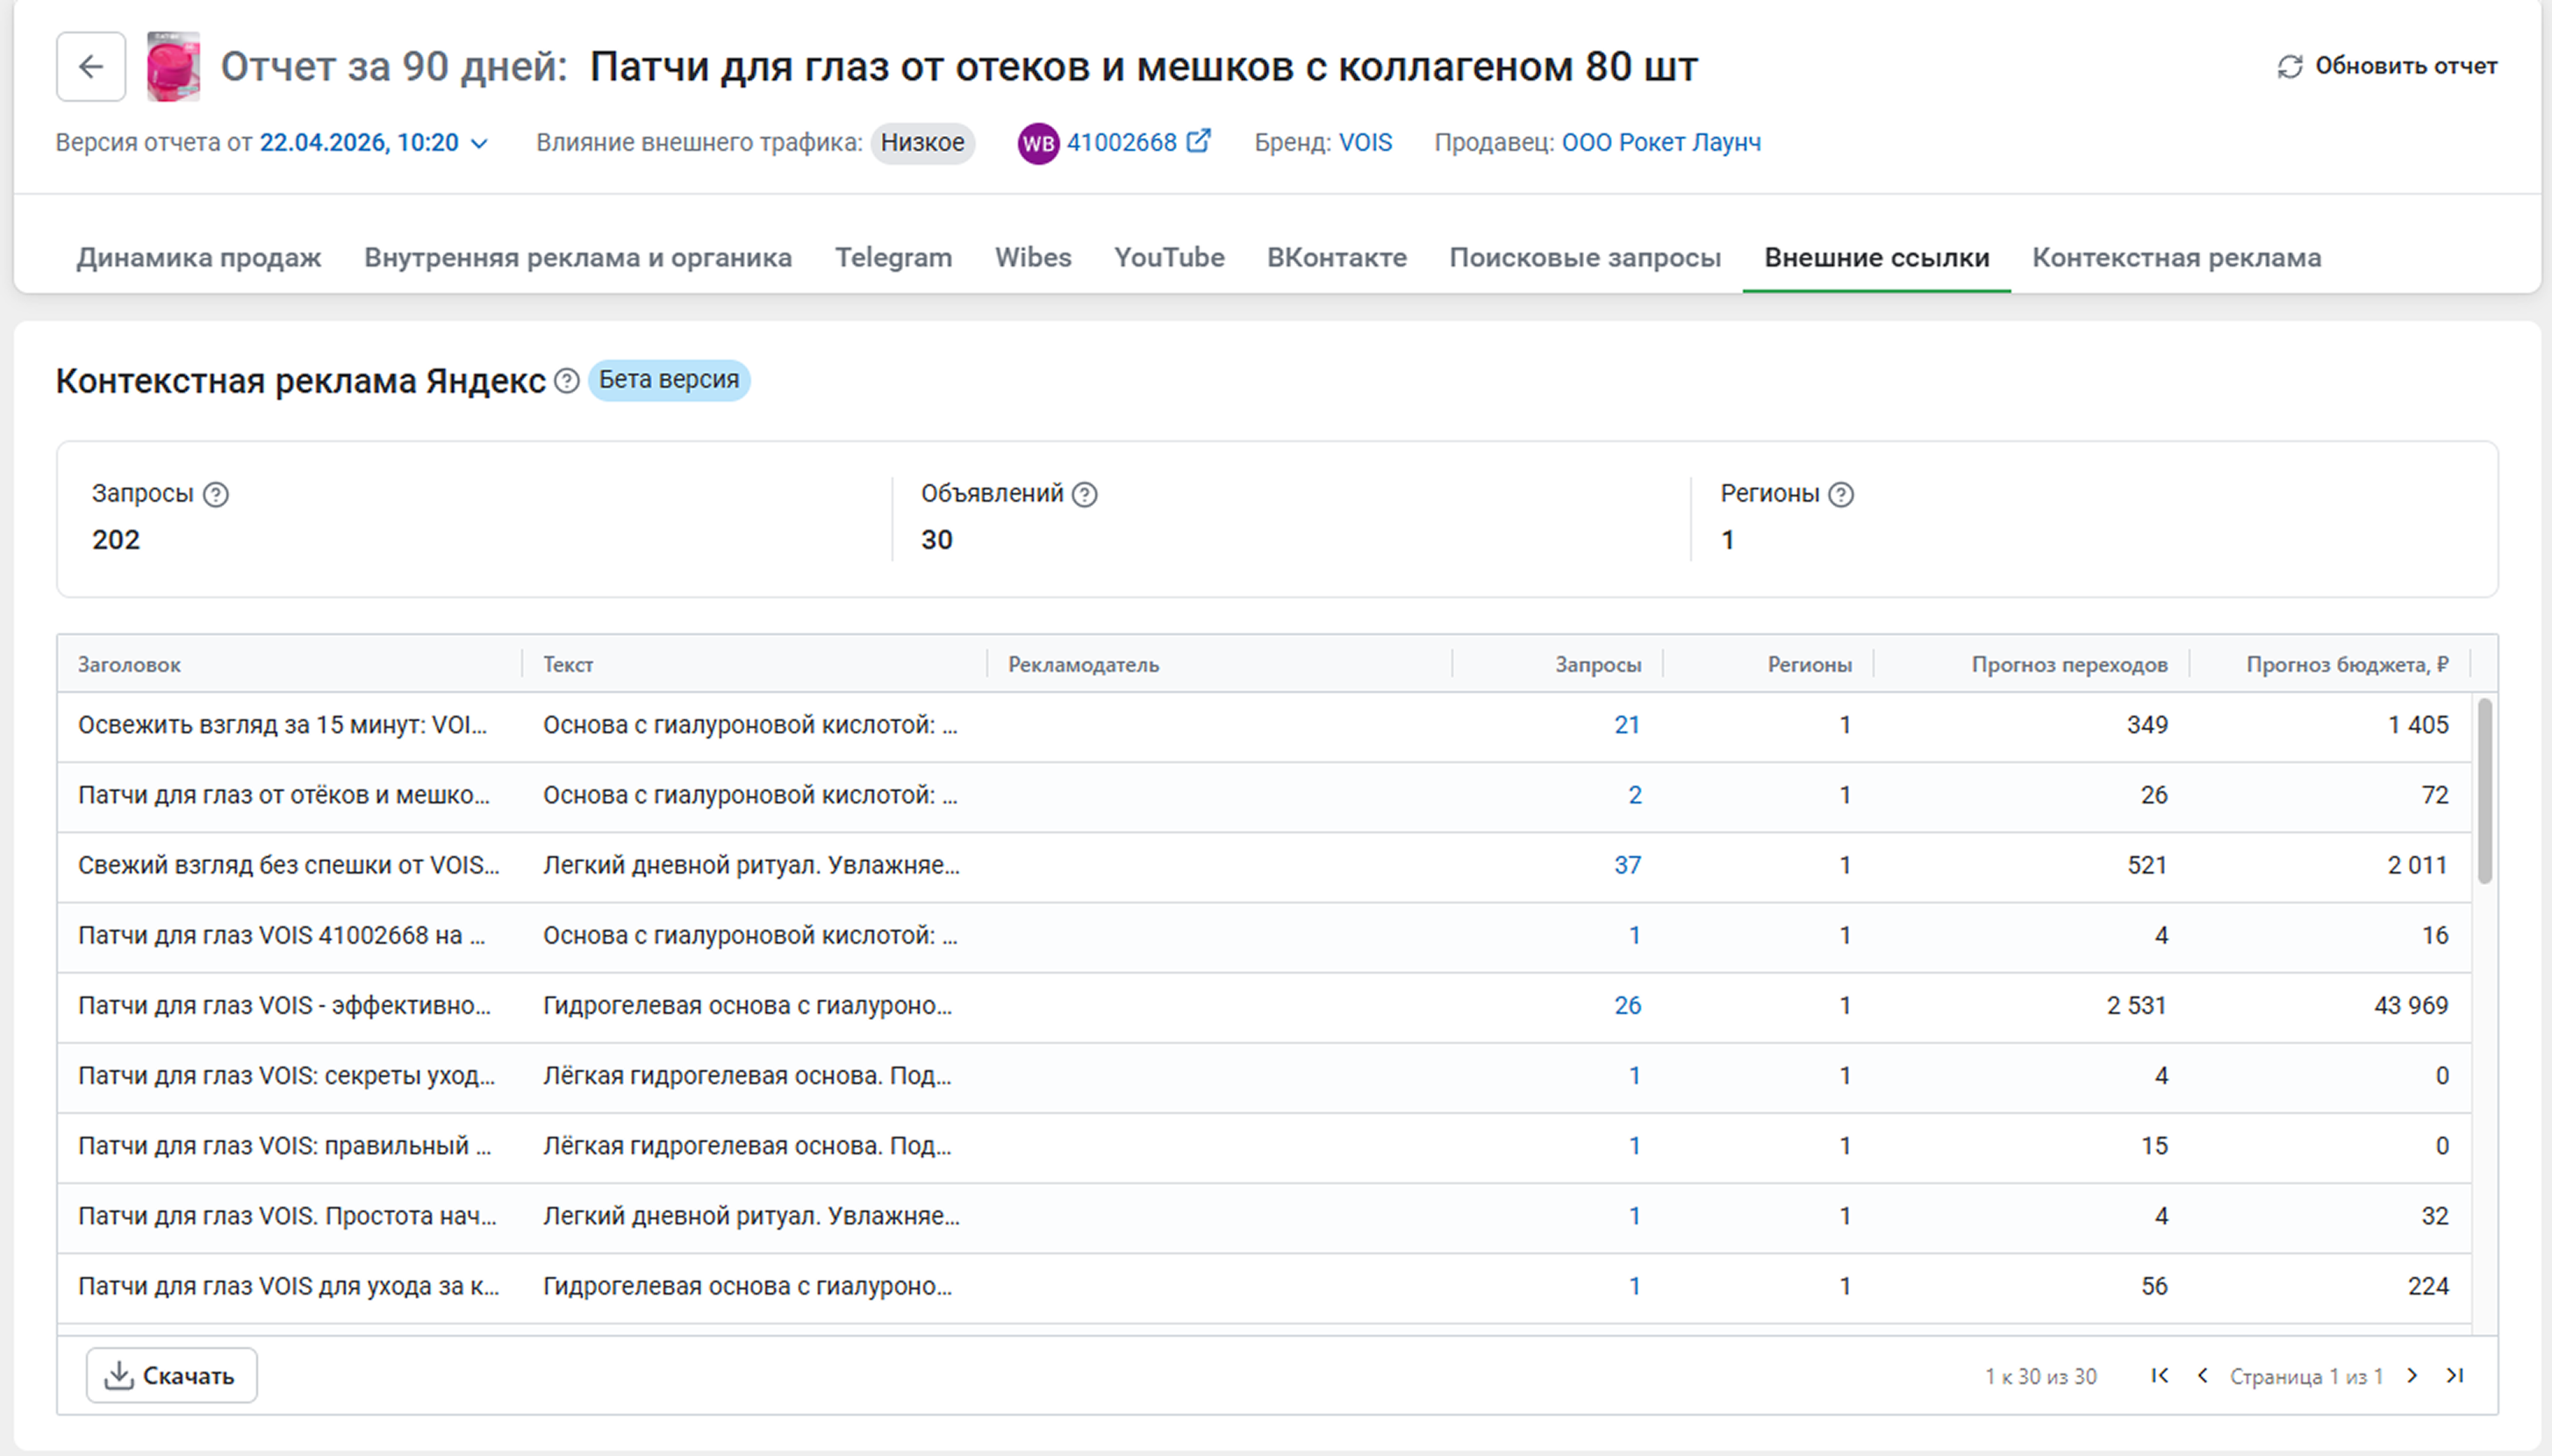This screenshot has height=1456, width=2552.
Task: Click the product thumbnail image in header
Action: coord(173,67)
